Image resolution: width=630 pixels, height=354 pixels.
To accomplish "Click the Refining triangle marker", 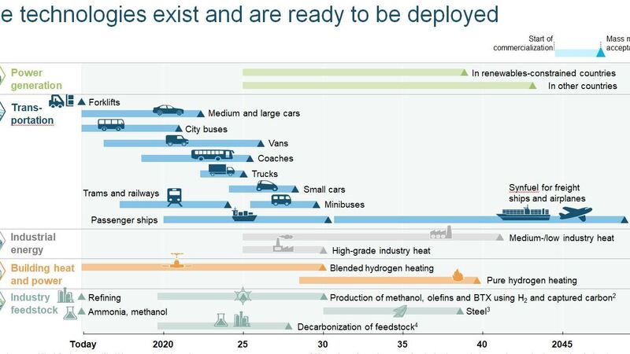I will tap(82, 297).
